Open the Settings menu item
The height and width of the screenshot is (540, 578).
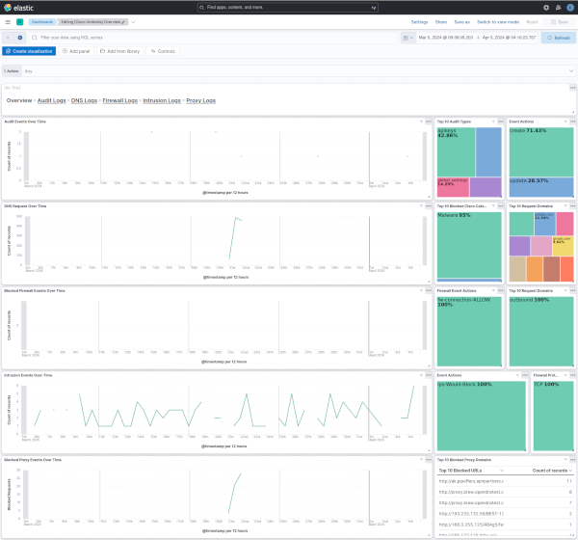click(420, 20)
